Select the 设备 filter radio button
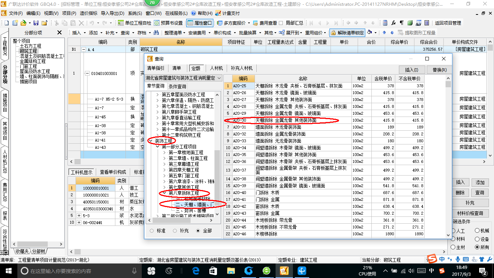 click(x=477, y=239)
